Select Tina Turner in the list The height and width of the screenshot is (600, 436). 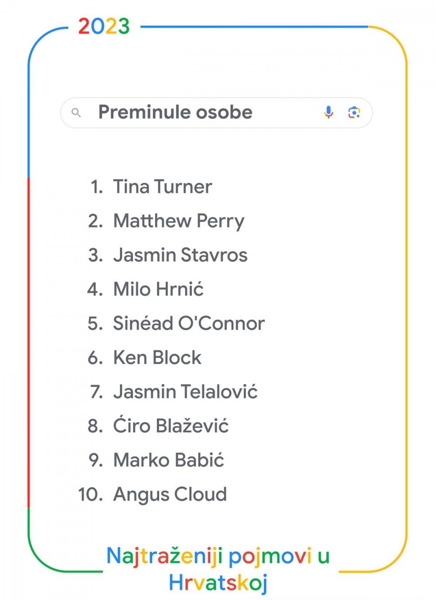tap(163, 187)
